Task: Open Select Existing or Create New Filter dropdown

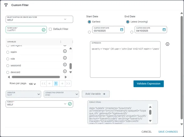Action: pos(39,19)
